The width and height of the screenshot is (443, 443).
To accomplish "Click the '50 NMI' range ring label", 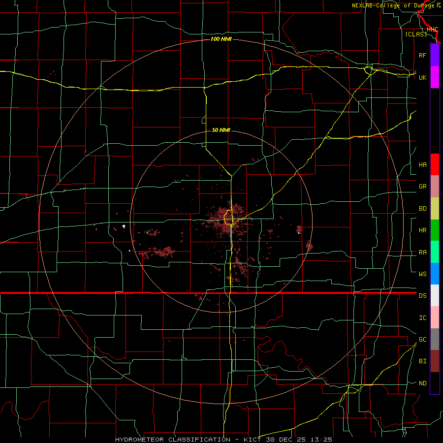I will click(x=221, y=130).
